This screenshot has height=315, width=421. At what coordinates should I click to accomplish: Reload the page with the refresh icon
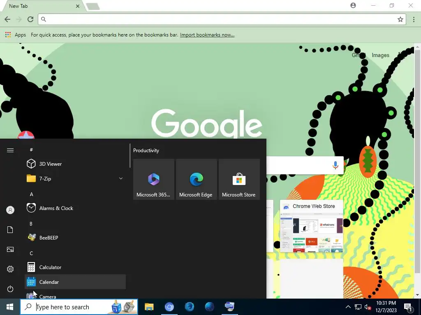coord(30,19)
